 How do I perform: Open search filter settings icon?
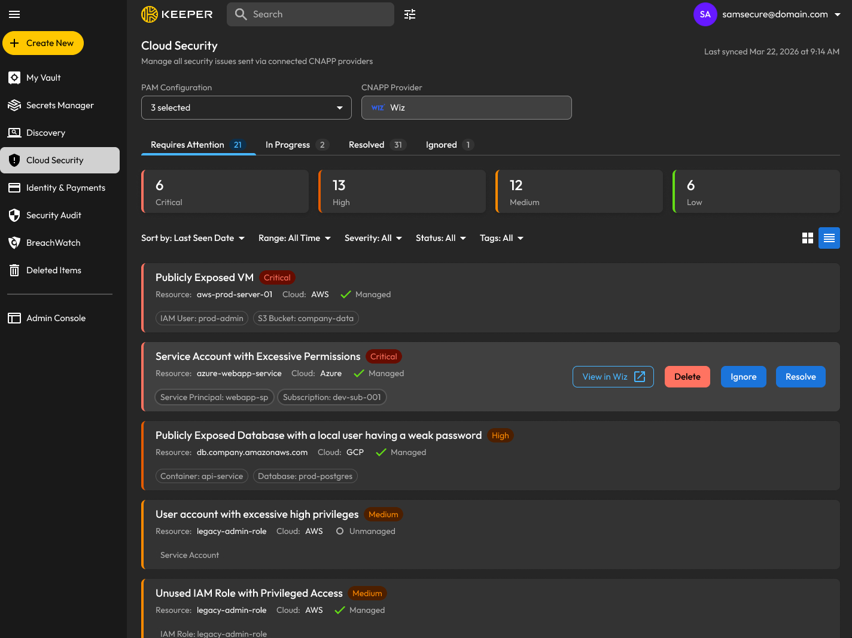[410, 14]
